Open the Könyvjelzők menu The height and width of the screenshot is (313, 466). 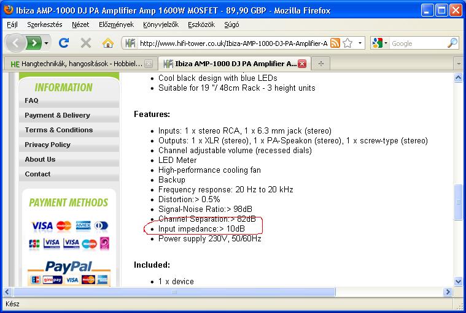(x=161, y=25)
